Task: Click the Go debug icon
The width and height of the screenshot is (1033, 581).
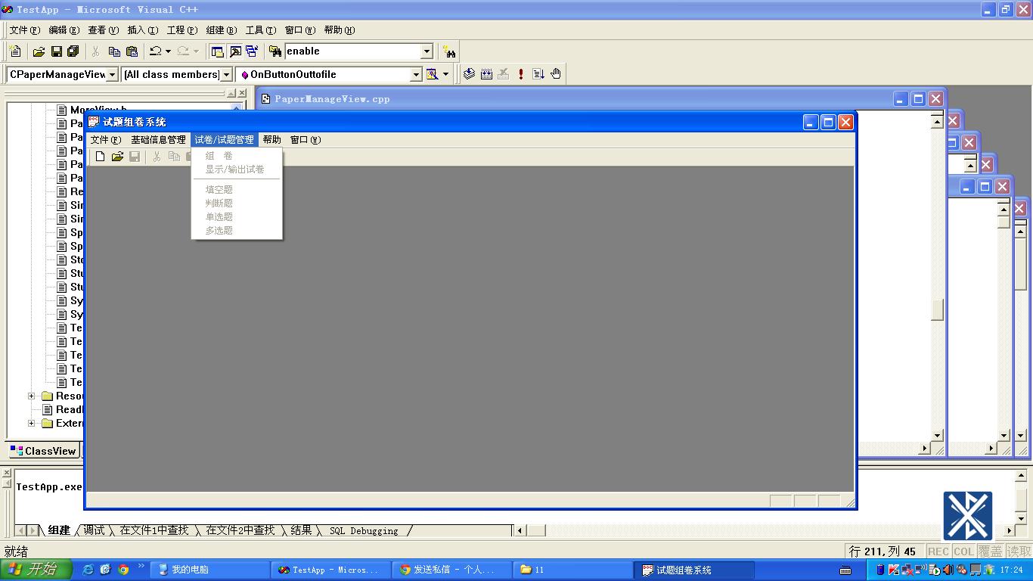Action: click(538, 74)
